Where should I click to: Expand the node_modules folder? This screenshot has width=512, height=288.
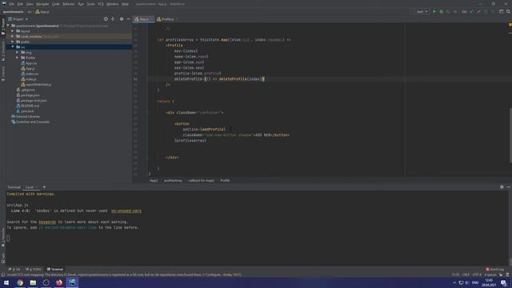(x=13, y=36)
